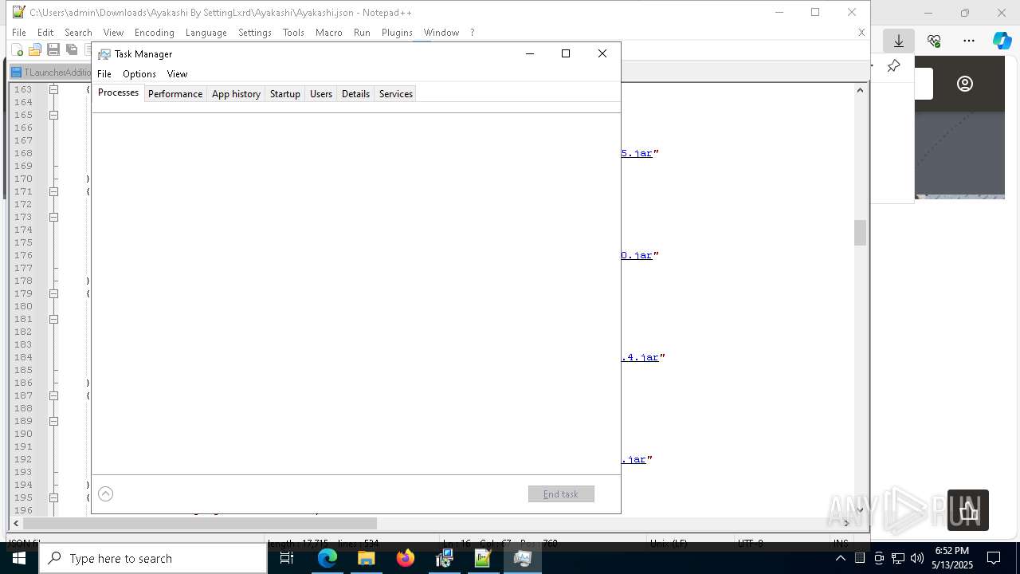Click the pin icon in the downloads panel
The image size is (1020, 574).
coord(894,66)
